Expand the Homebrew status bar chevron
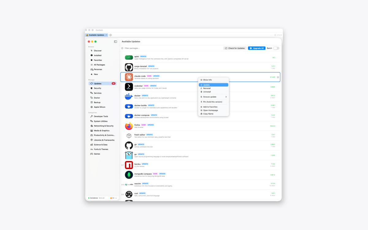 (x=116, y=198)
